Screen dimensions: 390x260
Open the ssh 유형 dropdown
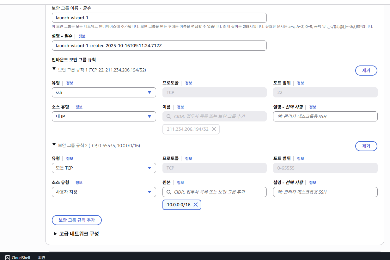104,92
